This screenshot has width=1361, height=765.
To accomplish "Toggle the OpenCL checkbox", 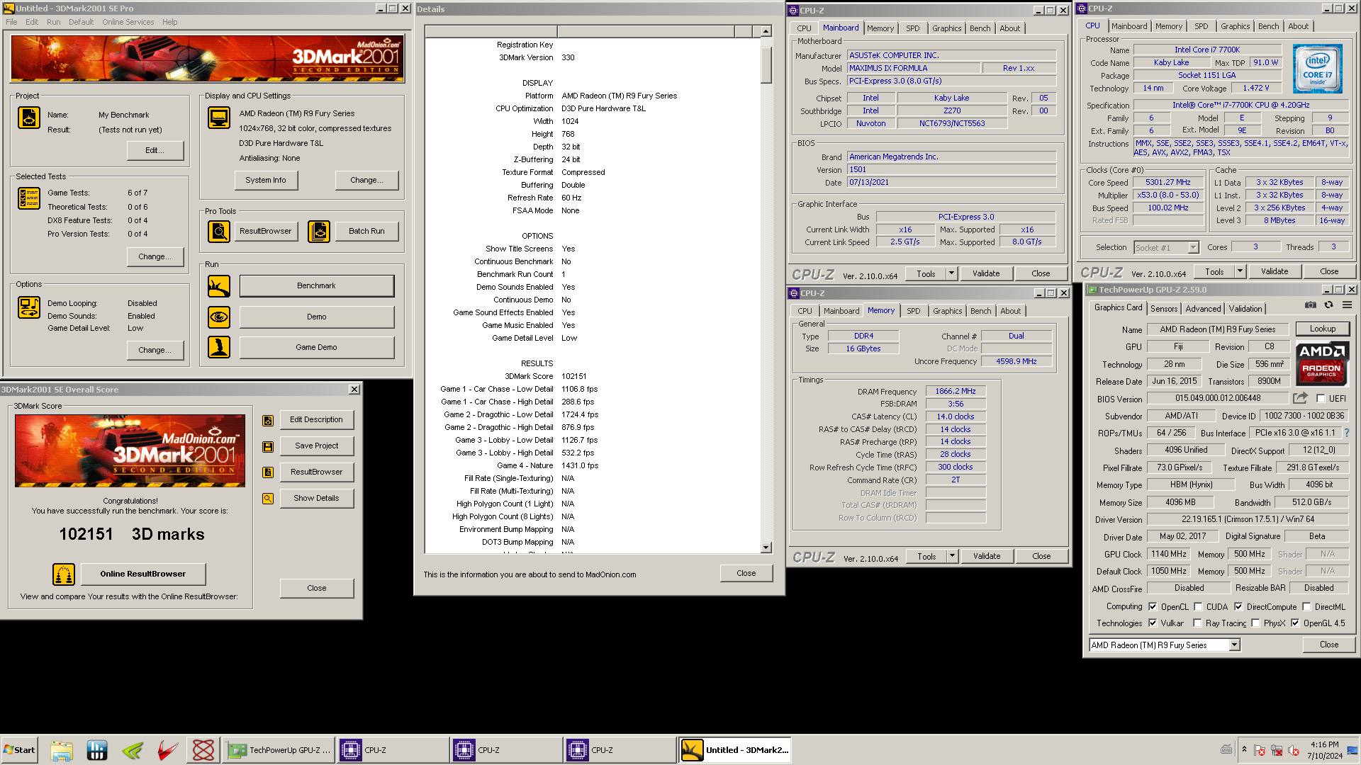I will tap(1153, 607).
